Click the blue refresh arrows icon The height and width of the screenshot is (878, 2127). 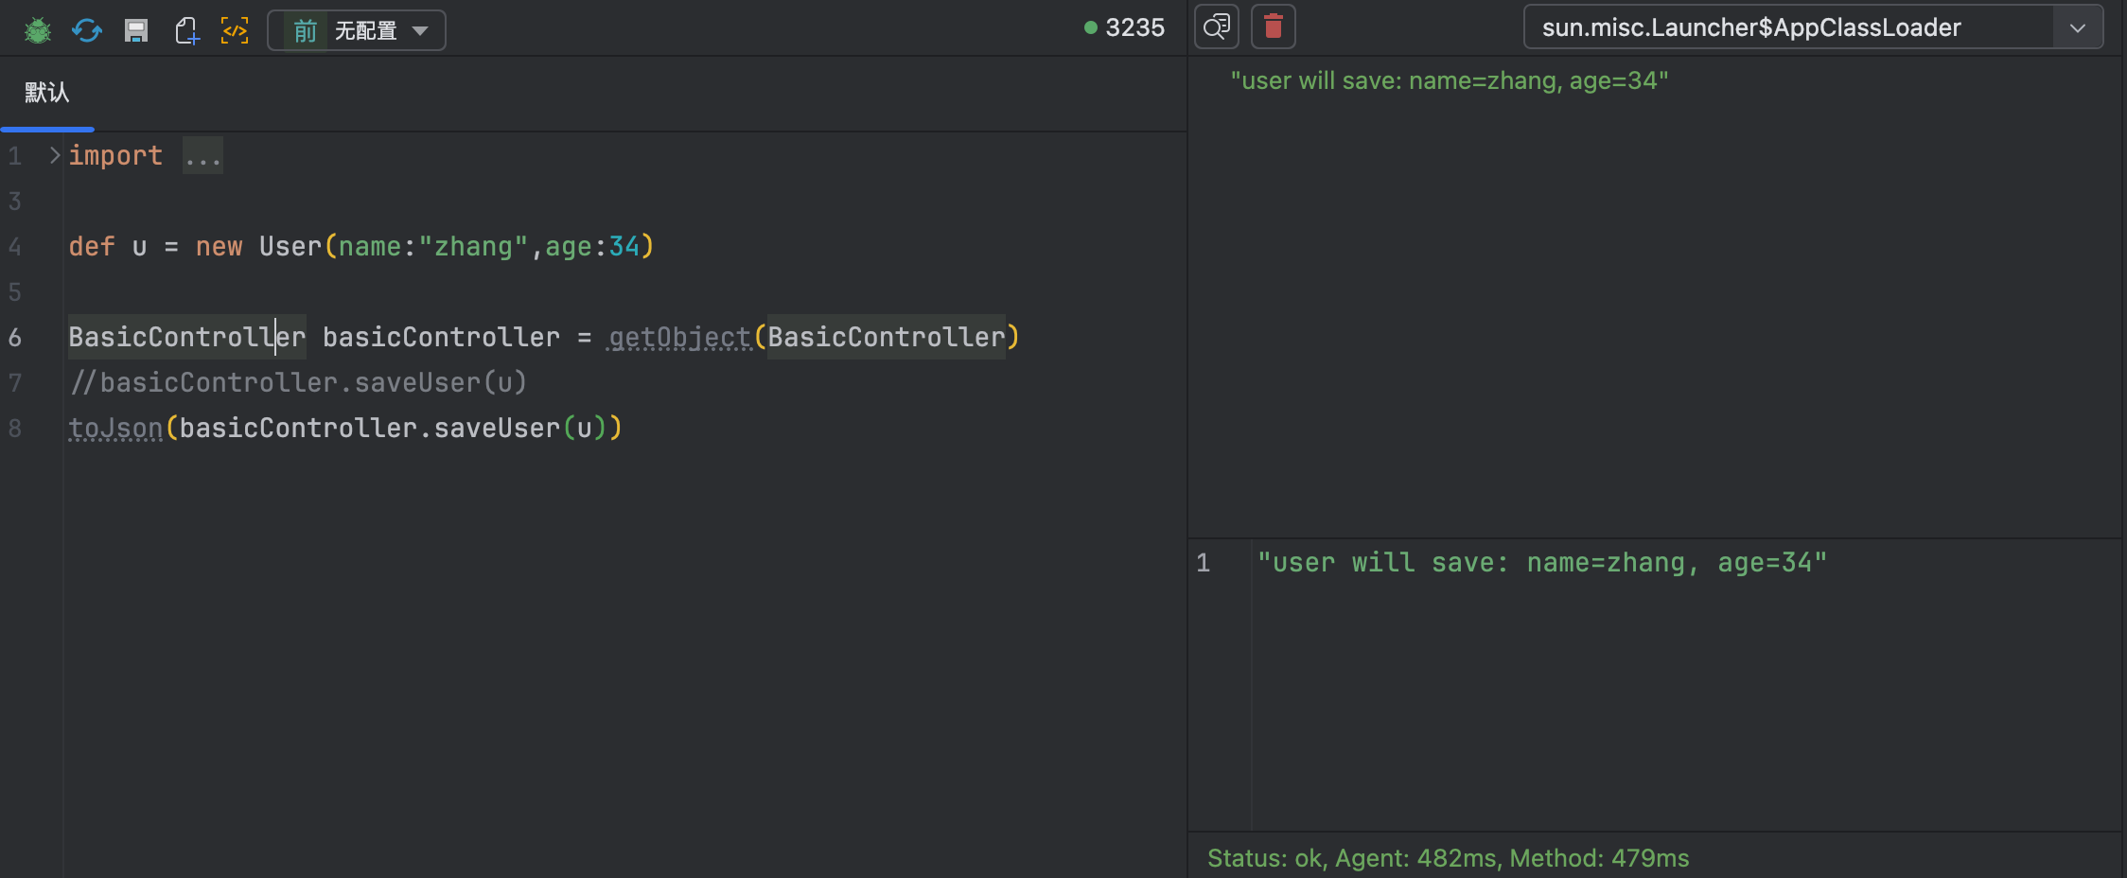pos(87,30)
